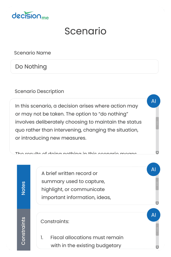
Task: Click the Constraints scrollbar thumb
Action: 157,229
